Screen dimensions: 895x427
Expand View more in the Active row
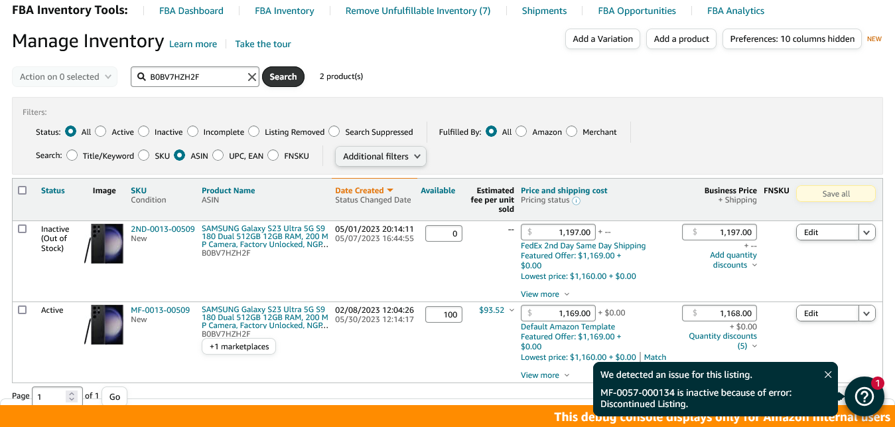545,375
